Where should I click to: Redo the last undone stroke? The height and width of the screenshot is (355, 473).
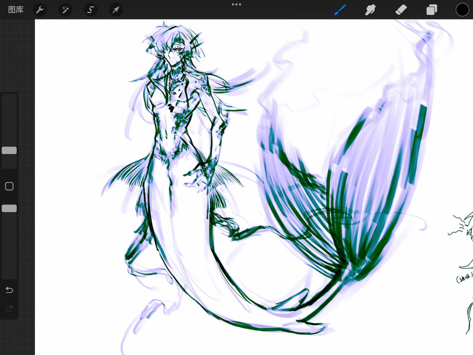click(x=9, y=308)
